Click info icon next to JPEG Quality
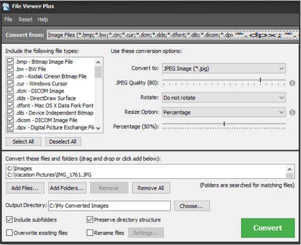The height and width of the screenshot is (245, 301). pos(292,83)
